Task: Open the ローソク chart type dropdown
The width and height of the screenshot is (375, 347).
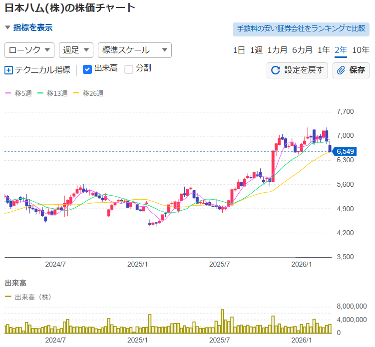Action: (x=29, y=50)
